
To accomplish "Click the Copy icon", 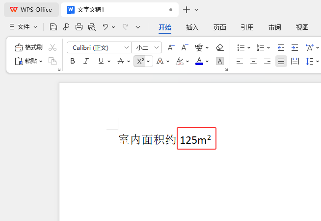I will pyautogui.click(x=53, y=61).
